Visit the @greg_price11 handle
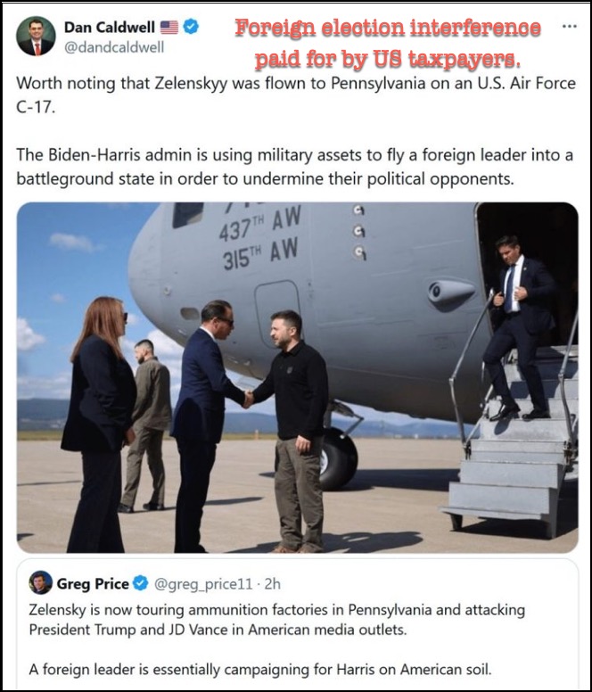This screenshot has height=692, width=592. coord(203,584)
